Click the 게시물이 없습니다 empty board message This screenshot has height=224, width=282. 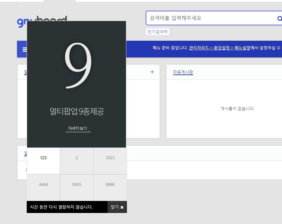click(x=237, y=108)
